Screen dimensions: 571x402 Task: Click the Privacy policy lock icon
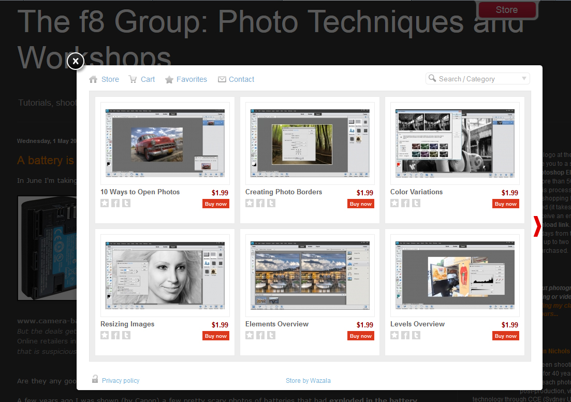[x=95, y=379]
